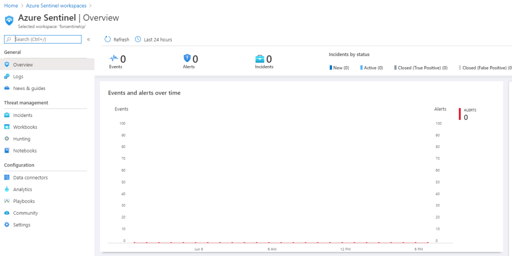Screen dimensions: 512x256
Task: Click the '6 PM' axis label
Action: click(418, 249)
